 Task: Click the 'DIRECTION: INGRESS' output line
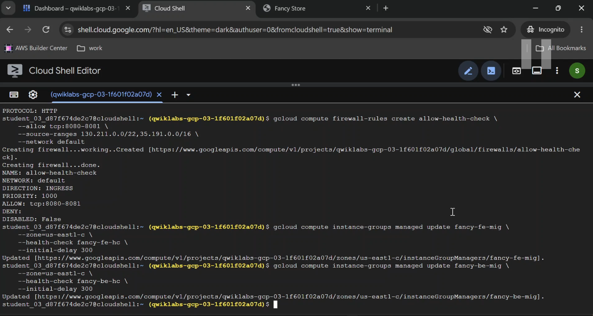click(x=37, y=188)
